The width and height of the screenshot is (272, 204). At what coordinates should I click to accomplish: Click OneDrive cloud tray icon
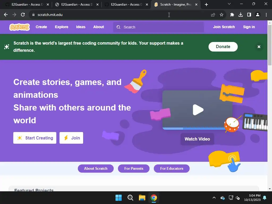pos(223,198)
